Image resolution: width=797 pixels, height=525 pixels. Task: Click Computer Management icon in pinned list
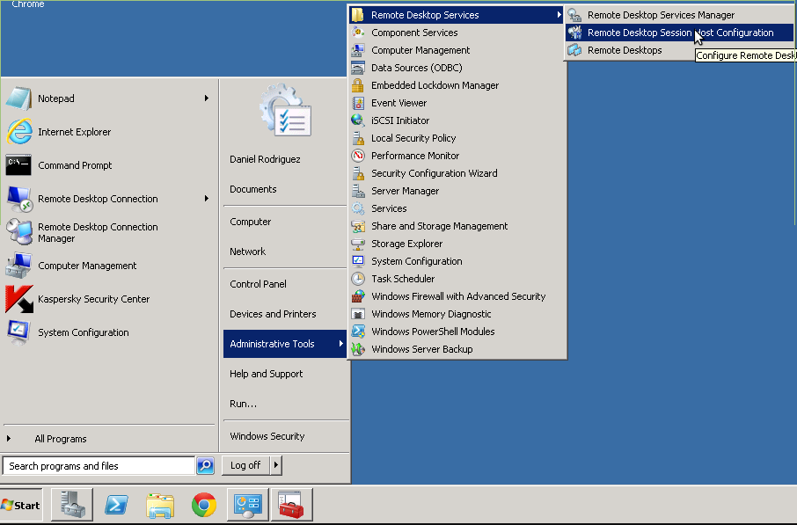(x=18, y=266)
